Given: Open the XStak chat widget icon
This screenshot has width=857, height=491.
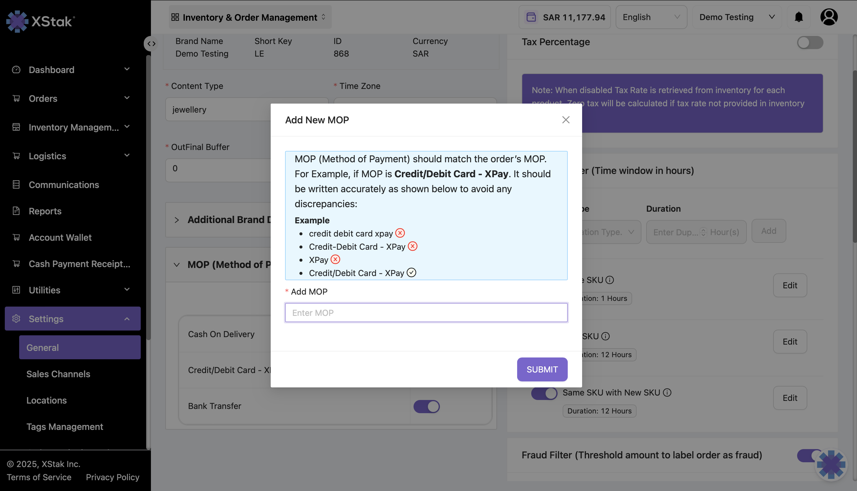Looking at the screenshot, I should click(x=831, y=464).
